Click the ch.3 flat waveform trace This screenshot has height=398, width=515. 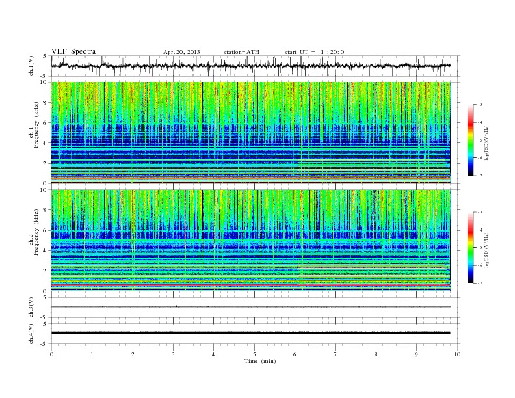pyautogui.click(x=251, y=307)
